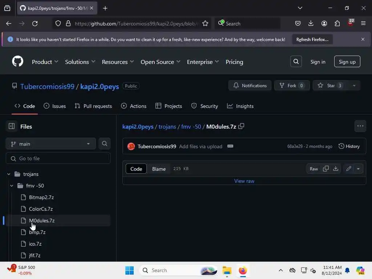
Task: Open Firefox downloads panel icon
Action: click(x=311, y=24)
